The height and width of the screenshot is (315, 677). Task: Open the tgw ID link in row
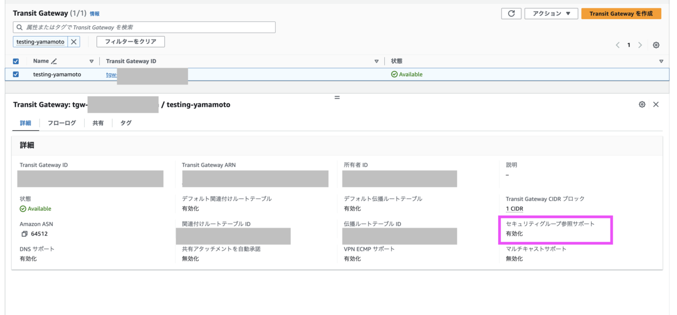[111, 74]
